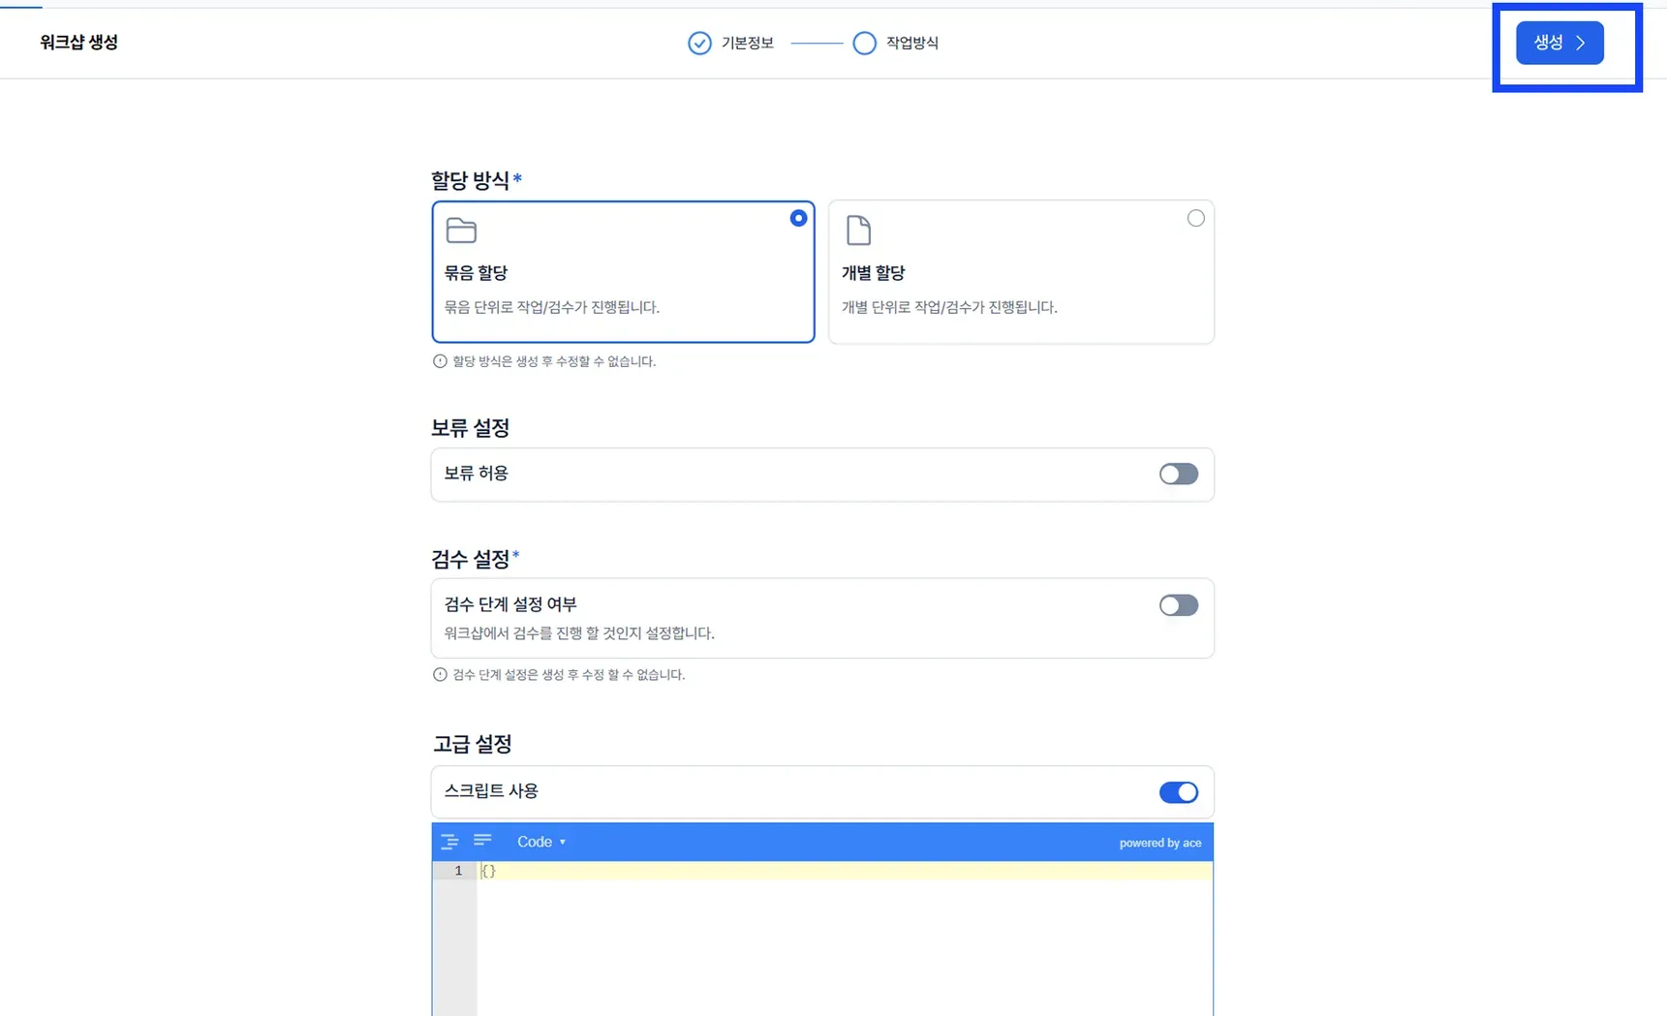This screenshot has width=1667, height=1016.
Task: Click the 작업방식 step circle icon
Action: coord(864,44)
